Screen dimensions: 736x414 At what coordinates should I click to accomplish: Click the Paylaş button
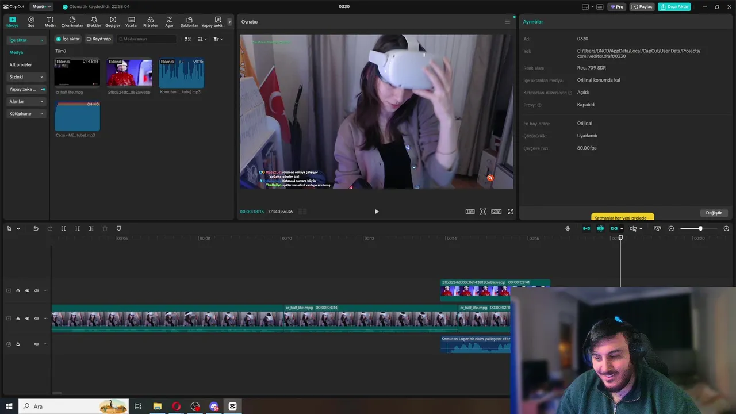pos(642,7)
